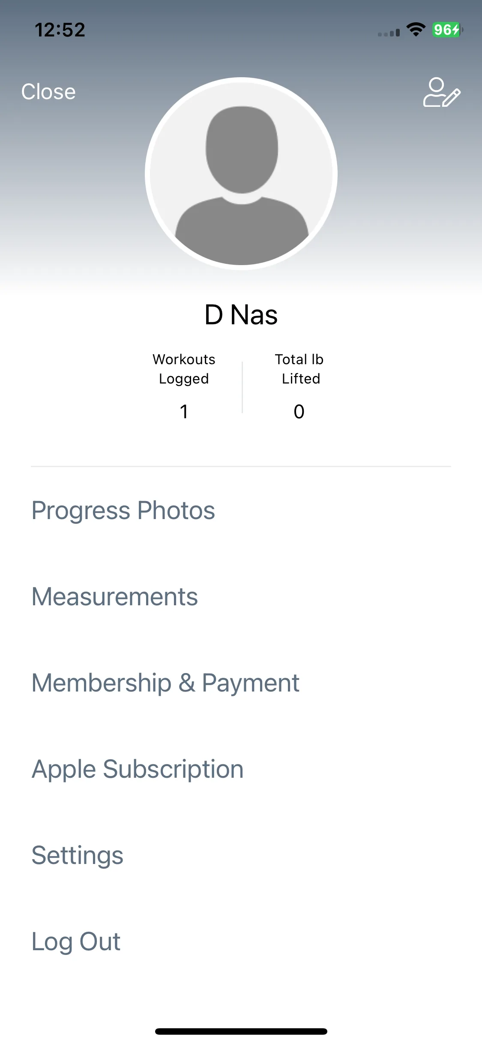Screen dimensions: 482x1045
Task: Tap the Total lb Lifted label
Action: (299, 369)
